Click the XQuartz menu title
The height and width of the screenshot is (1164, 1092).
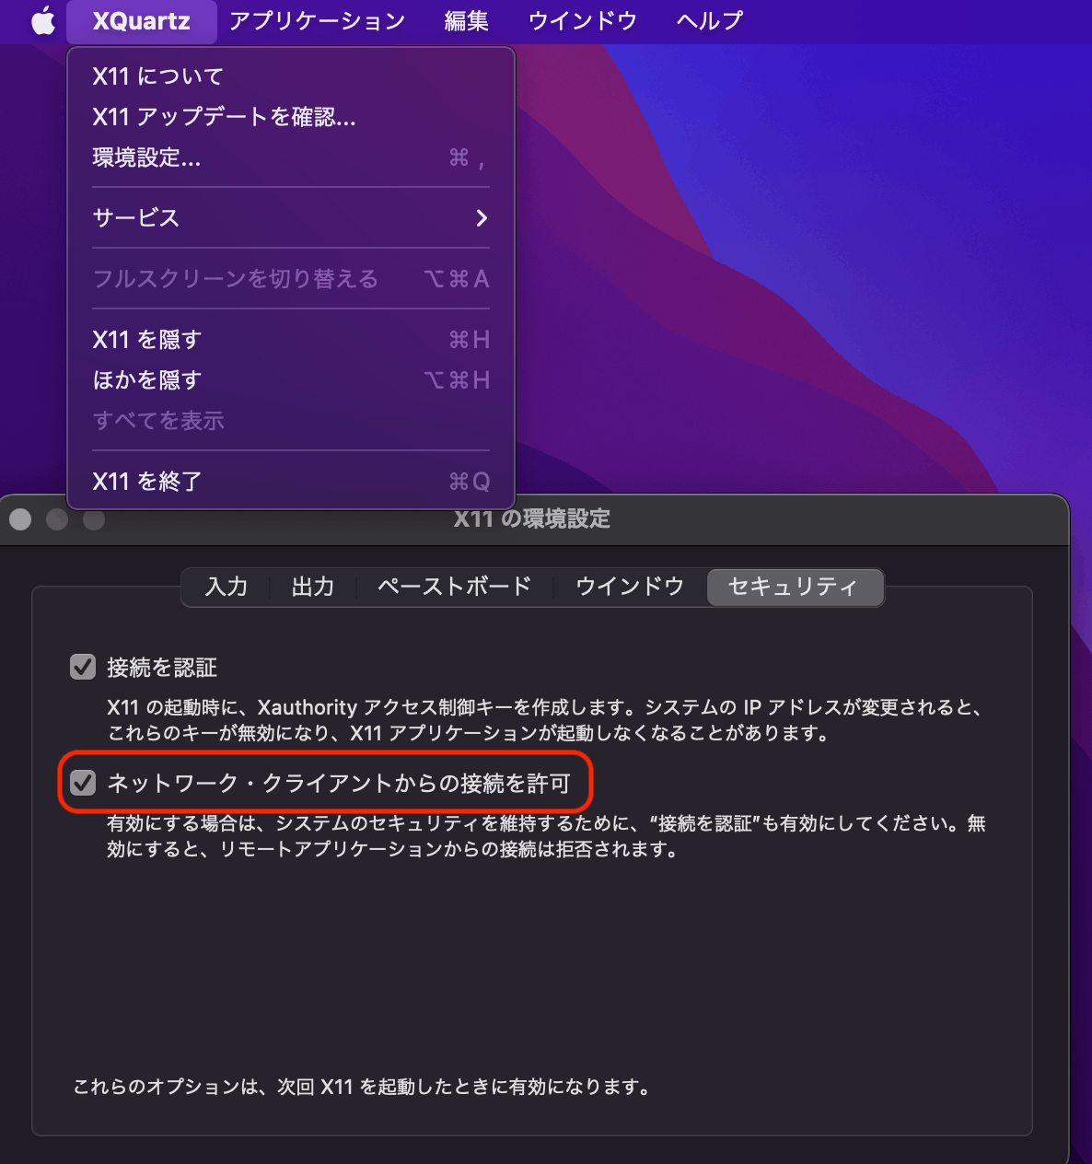142,21
